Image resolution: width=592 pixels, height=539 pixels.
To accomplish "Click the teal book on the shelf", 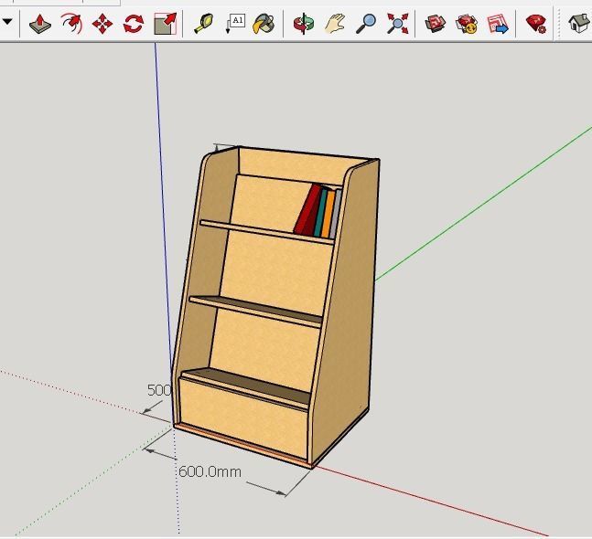I will click(x=321, y=213).
